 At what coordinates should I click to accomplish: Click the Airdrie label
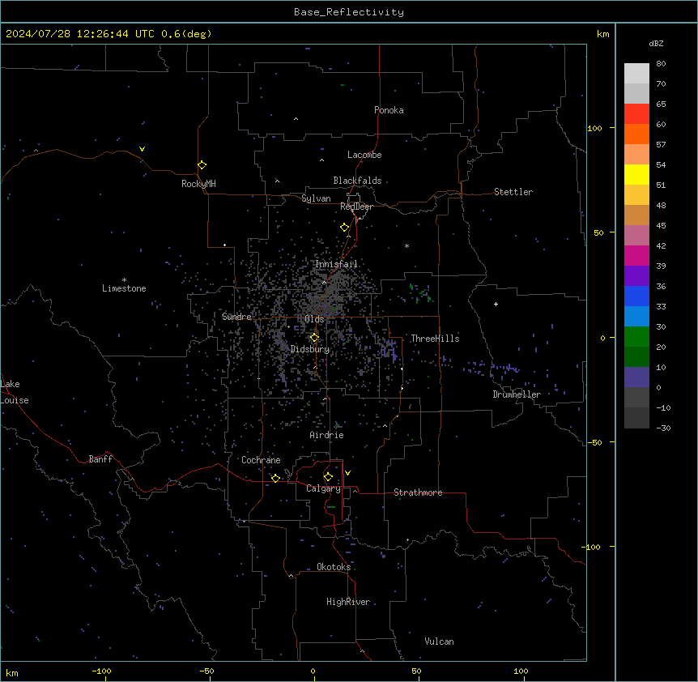coord(327,435)
